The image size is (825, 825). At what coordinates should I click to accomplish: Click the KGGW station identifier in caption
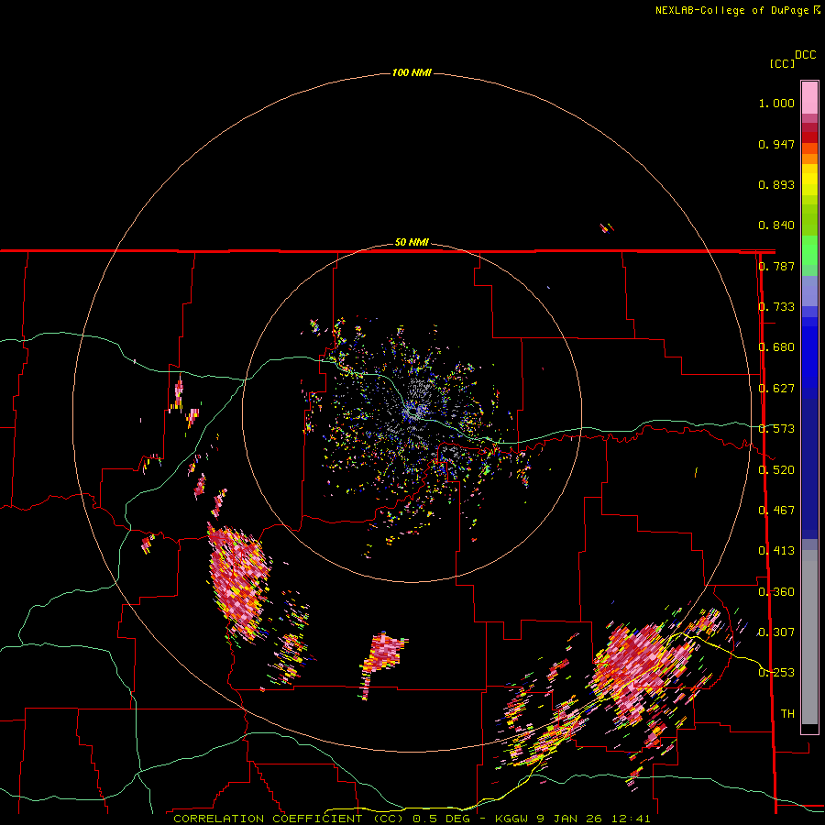511,819
